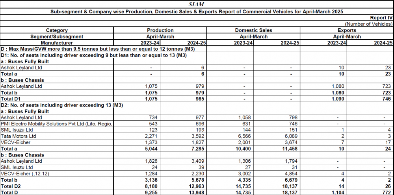The height and width of the screenshot is (195, 394).
Task: Click SML Isuzu chassis domestic sales 31
Action: (295, 167)
